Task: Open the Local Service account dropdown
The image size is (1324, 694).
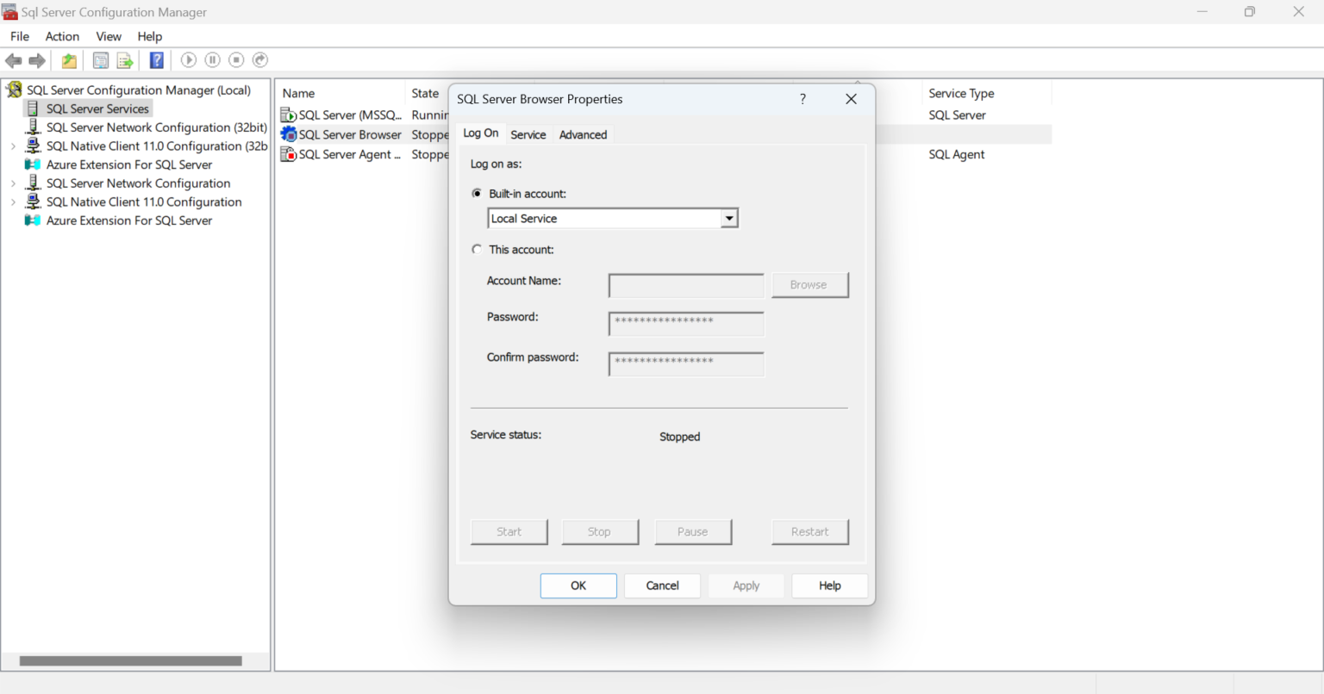Action: point(729,219)
